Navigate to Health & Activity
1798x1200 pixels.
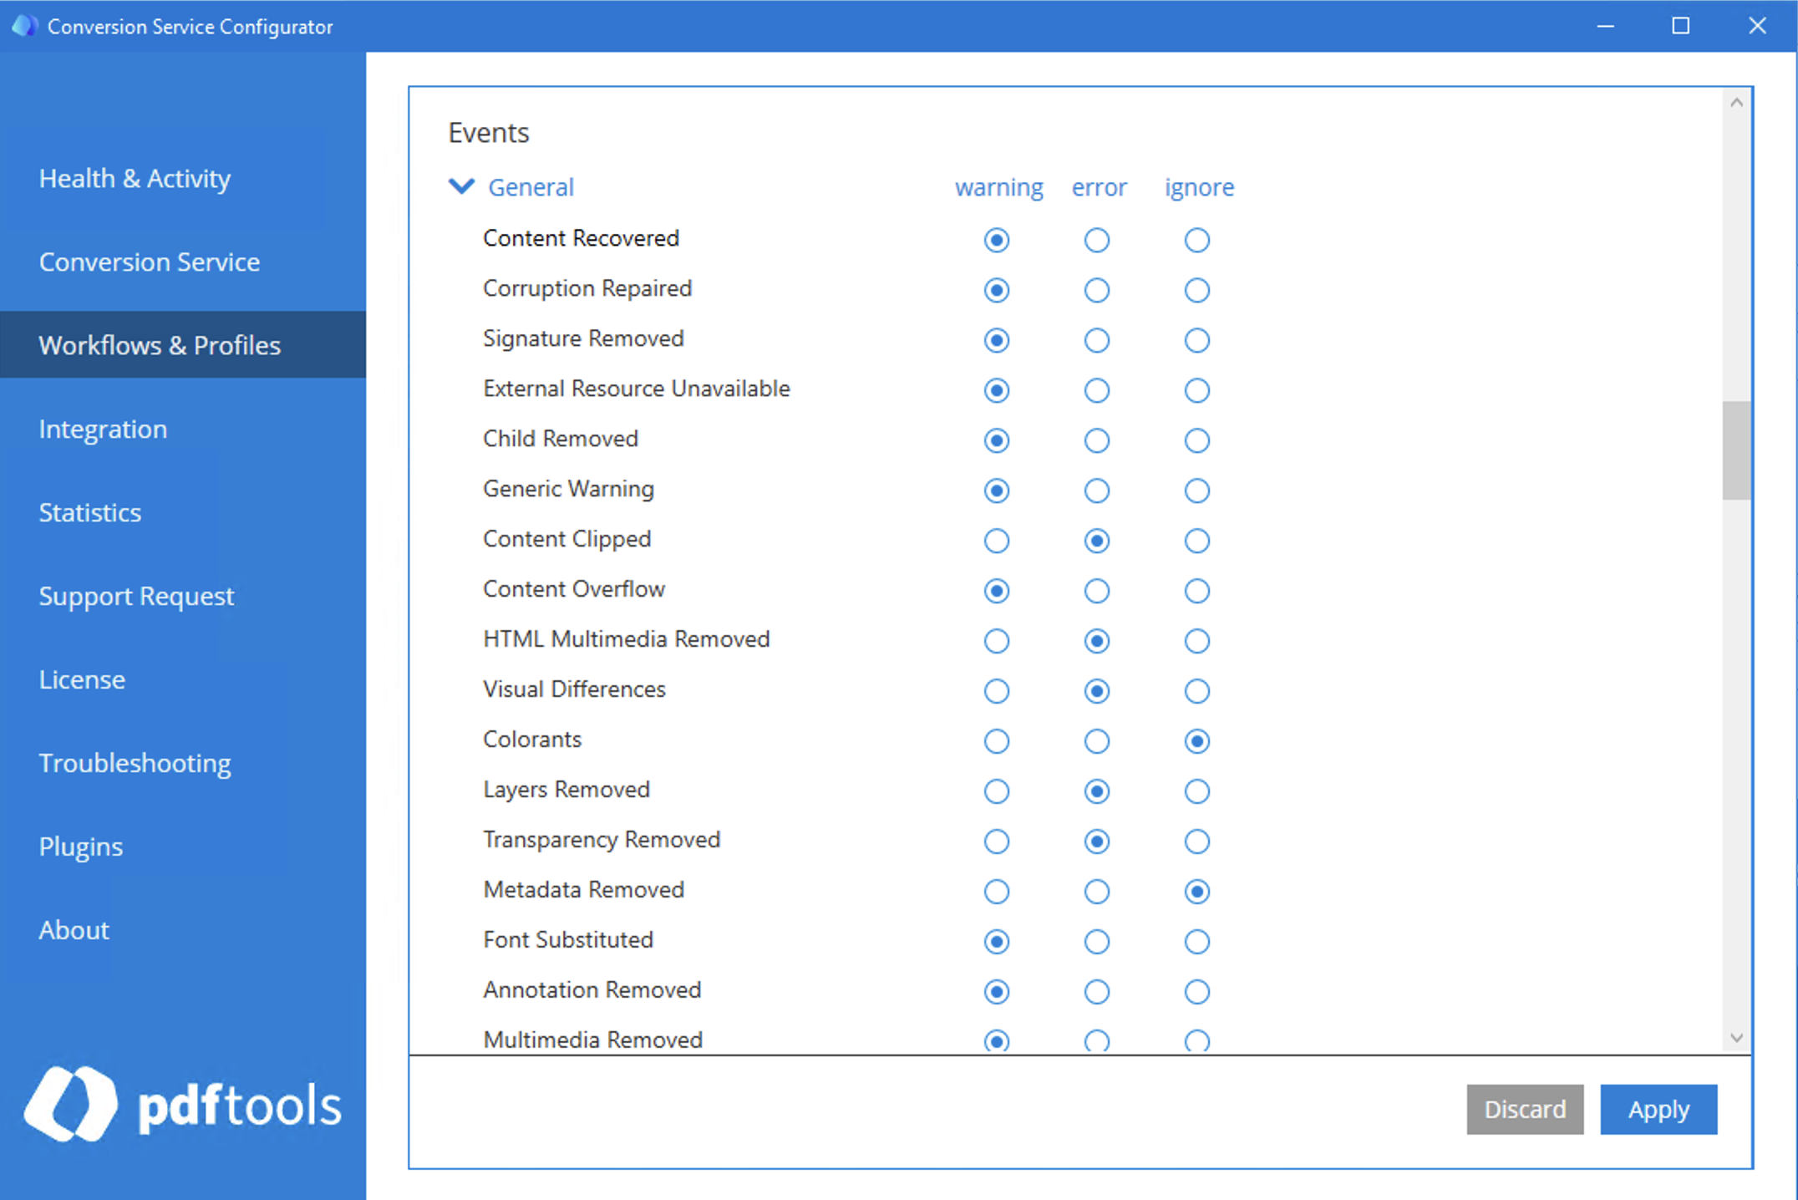[x=135, y=178]
